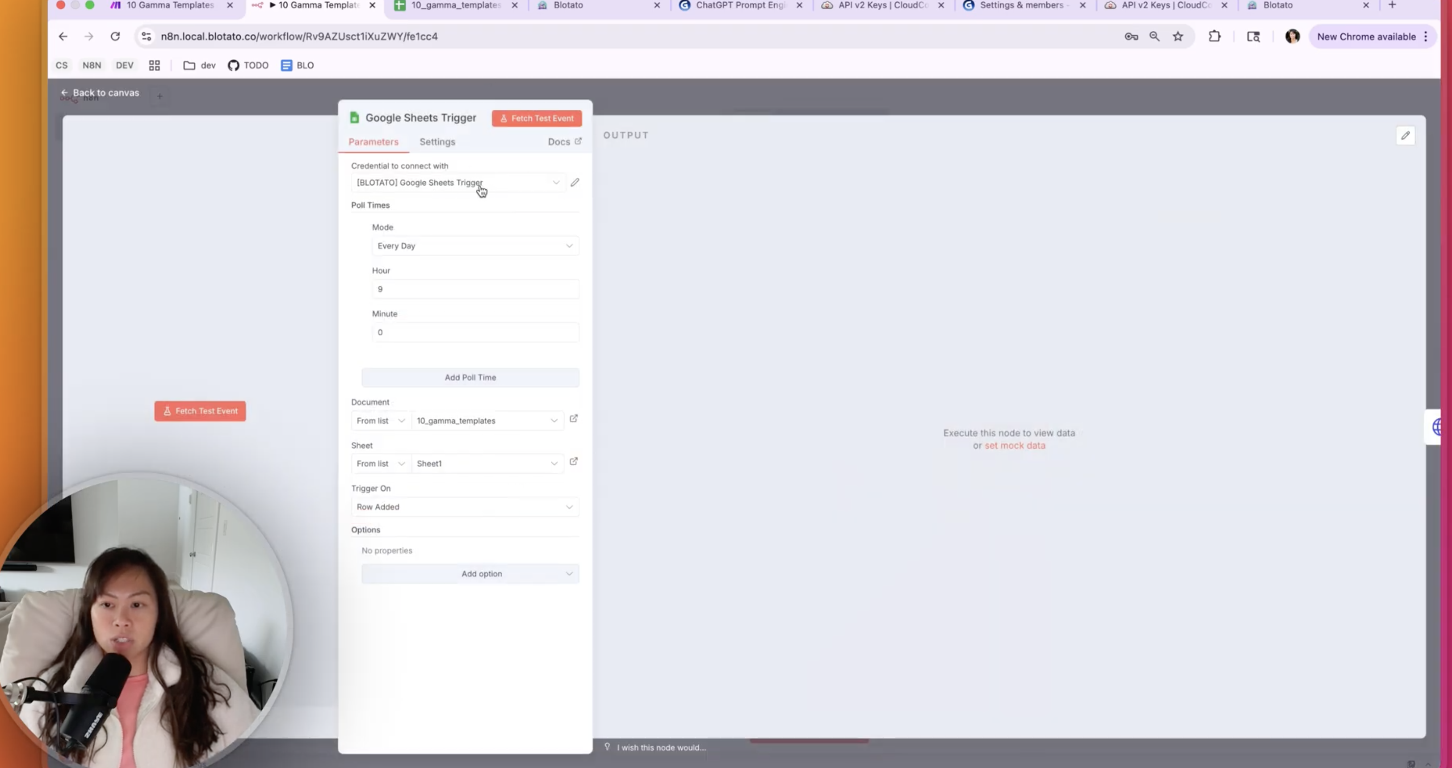Open Chrome extensions puzzle icon
The height and width of the screenshot is (768, 1452).
pos(1214,37)
